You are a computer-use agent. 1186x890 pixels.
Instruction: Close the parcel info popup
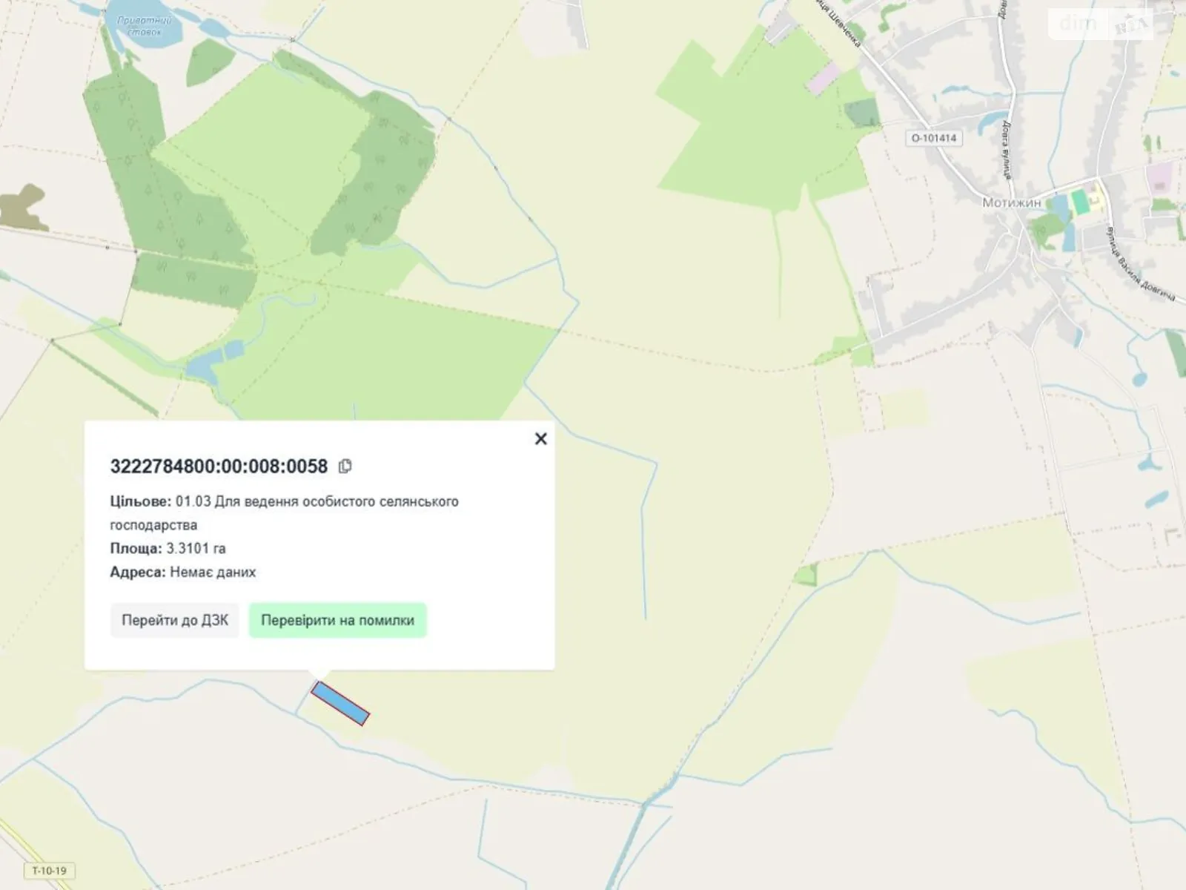pyautogui.click(x=540, y=439)
